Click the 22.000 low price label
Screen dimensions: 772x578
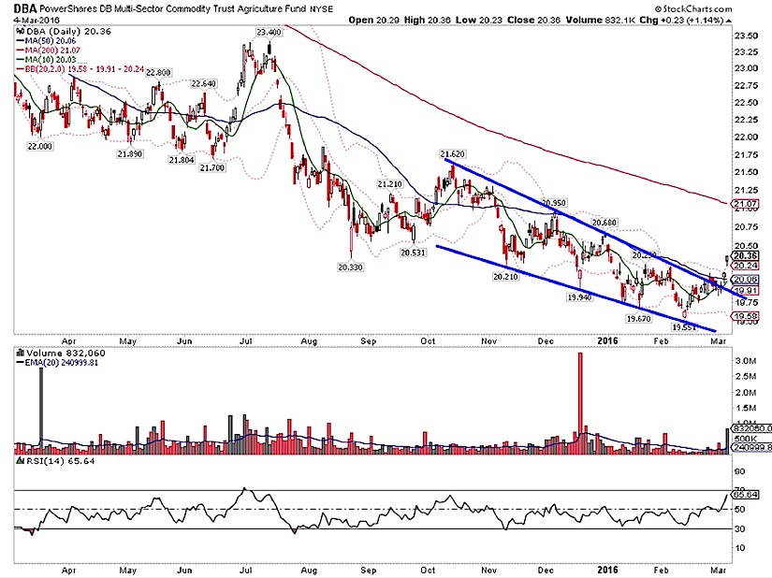point(39,146)
